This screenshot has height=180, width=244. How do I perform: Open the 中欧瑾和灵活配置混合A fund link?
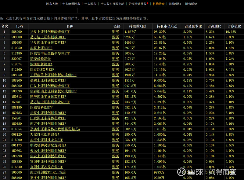click(x=48, y=145)
